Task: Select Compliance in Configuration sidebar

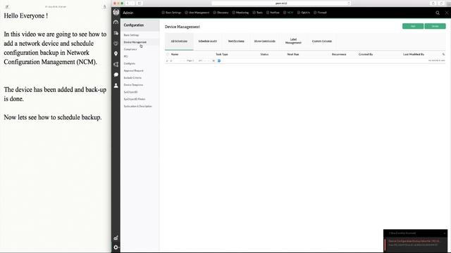Action: click(x=130, y=49)
